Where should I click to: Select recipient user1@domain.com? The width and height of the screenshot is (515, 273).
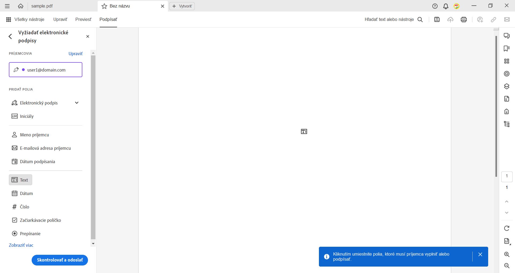[x=46, y=70]
